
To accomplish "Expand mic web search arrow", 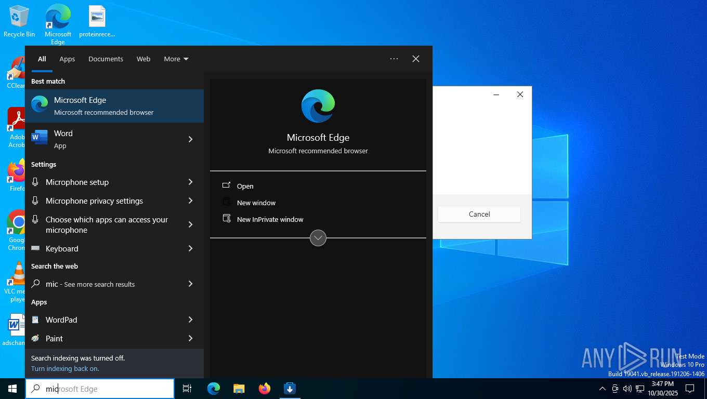I will click(191, 284).
